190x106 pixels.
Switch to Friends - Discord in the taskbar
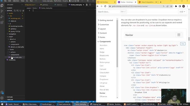pyautogui.click(x=12, y=104)
